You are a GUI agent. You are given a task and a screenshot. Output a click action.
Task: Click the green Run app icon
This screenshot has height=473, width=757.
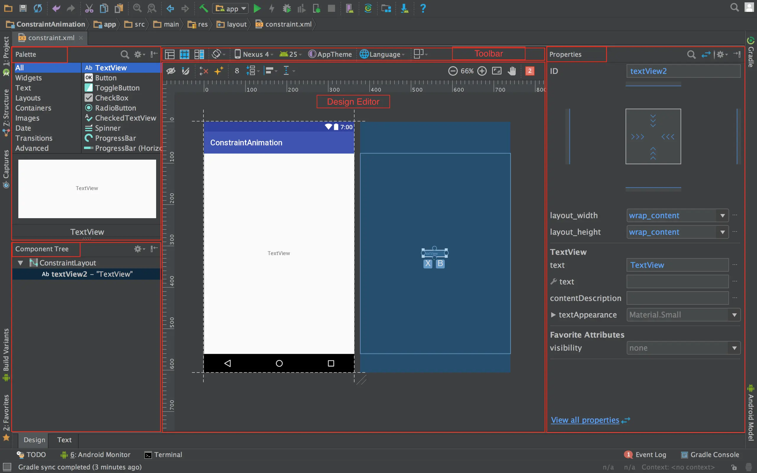257,9
